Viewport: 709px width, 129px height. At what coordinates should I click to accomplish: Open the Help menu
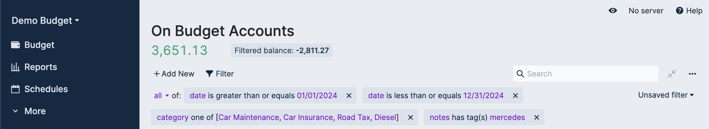pos(689,11)
